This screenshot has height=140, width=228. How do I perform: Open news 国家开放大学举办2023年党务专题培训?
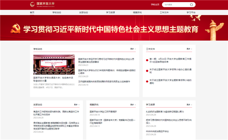click(107, 72)
